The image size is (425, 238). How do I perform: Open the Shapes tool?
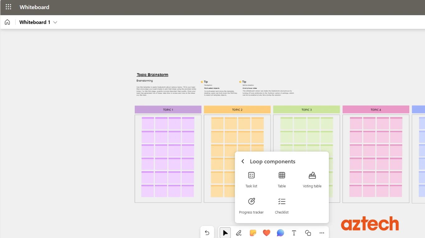coord(308,233)
